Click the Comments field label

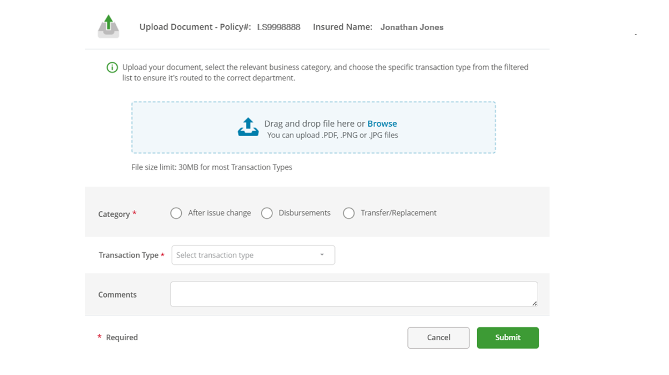(117, 295)
